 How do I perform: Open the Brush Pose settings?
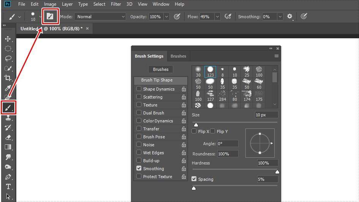pos(154,137)
